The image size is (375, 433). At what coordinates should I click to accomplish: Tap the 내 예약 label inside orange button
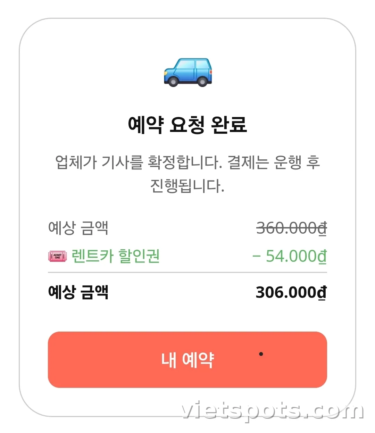coord(187,360)
